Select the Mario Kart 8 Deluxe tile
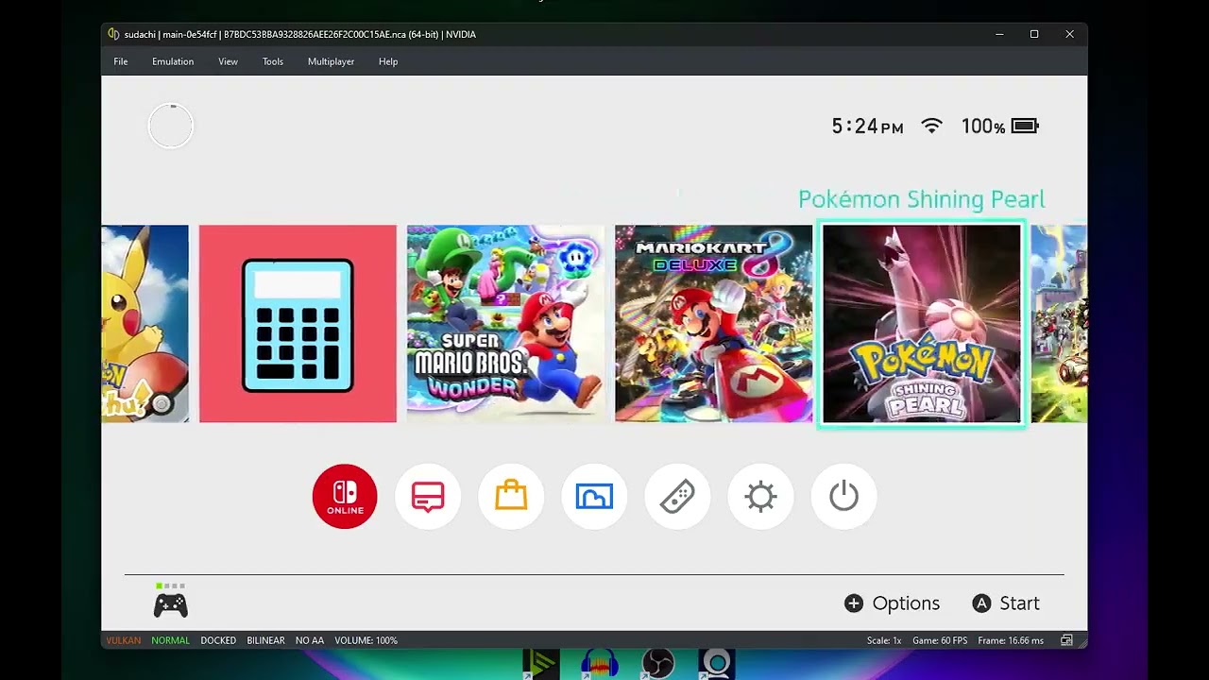The width and height of the screenshot is (1209, 680). point(713,324)
